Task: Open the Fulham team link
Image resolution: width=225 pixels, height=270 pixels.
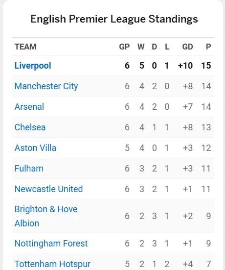Action: pos(29,168)
